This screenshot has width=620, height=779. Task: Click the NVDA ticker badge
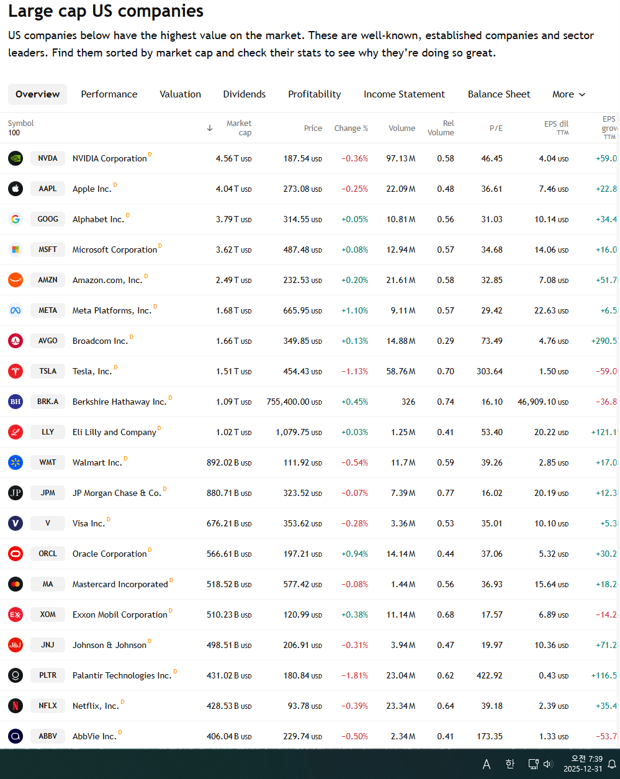48,158
